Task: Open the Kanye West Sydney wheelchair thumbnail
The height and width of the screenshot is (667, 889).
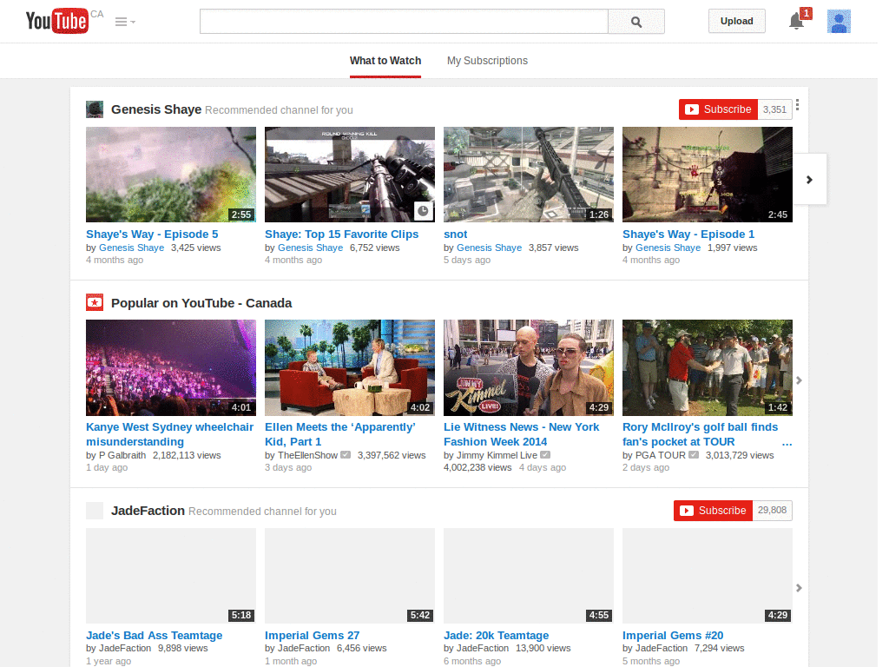Action: 171,367
